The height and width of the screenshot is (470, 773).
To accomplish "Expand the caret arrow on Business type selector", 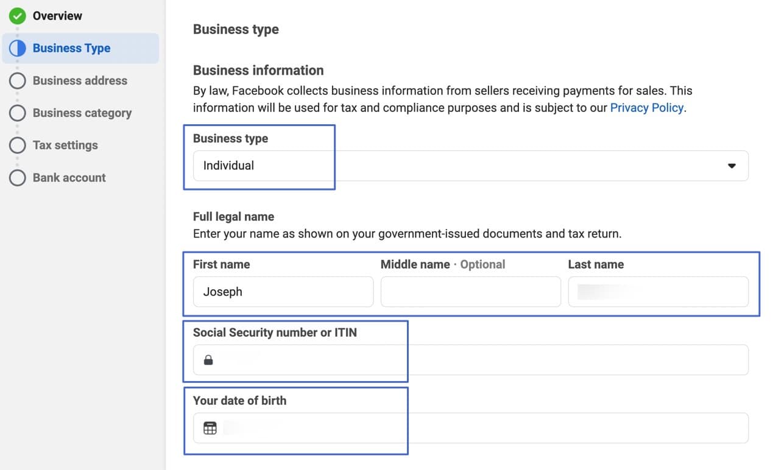I will 732,166.
